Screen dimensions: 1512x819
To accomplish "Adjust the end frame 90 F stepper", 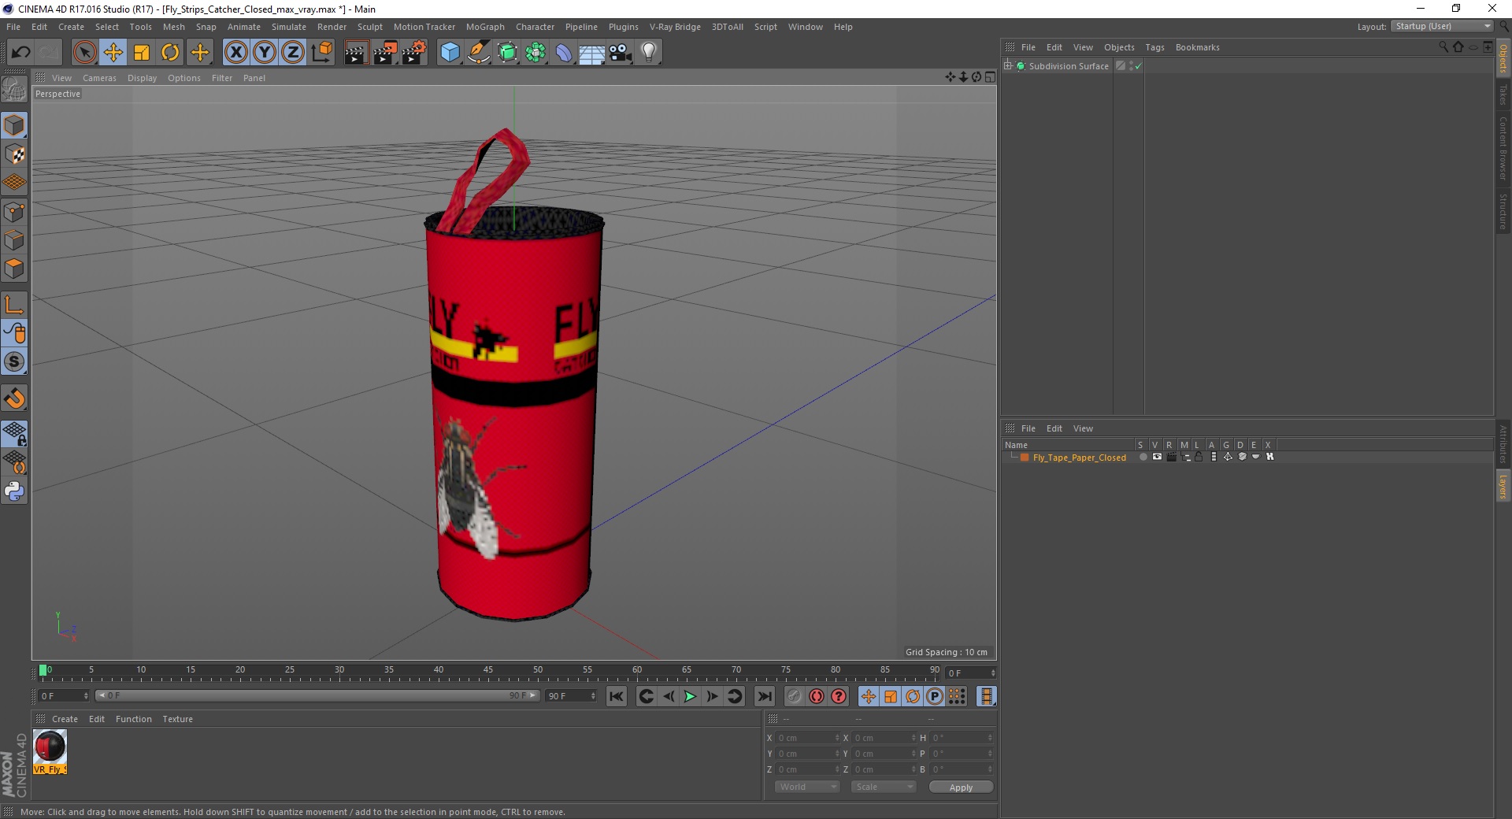I will 593,696.
